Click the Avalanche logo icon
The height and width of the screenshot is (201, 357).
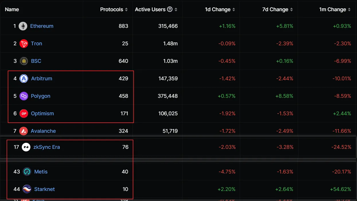(24, 131)
